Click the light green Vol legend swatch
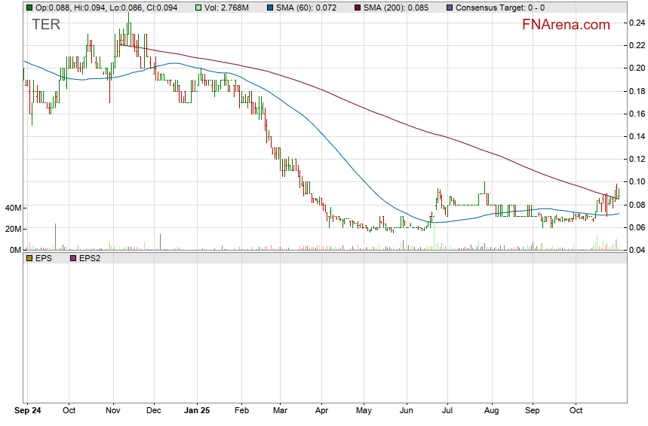The image size is (648, 426). 199,8
